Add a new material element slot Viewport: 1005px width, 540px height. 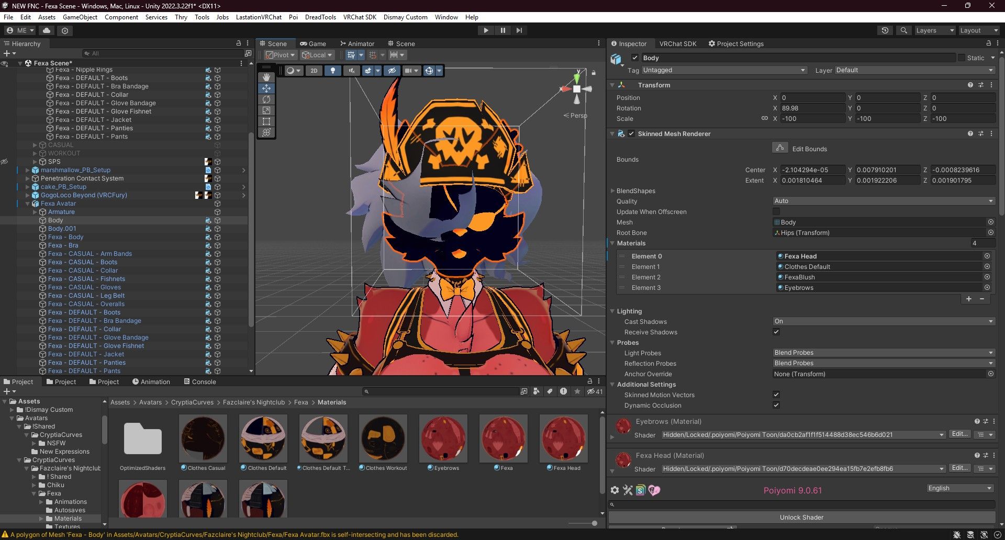pos(968,299)
